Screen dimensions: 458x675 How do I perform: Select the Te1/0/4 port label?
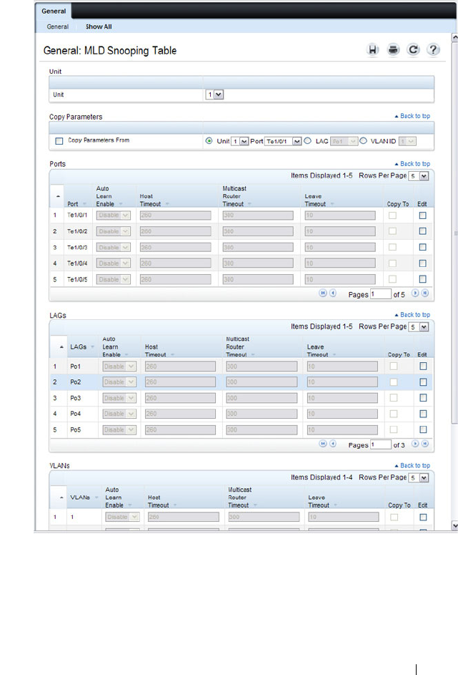point(77,263)
